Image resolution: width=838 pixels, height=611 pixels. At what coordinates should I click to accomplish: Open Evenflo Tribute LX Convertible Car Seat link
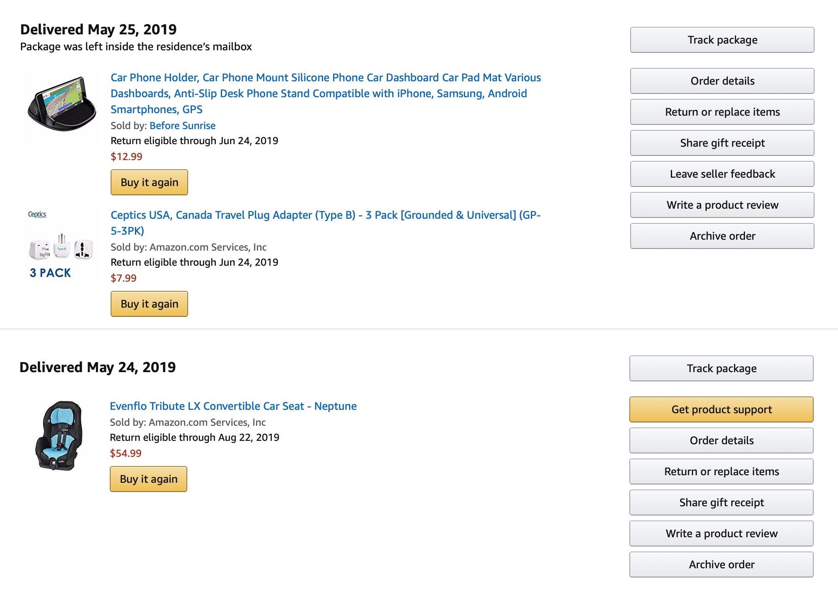233,406
